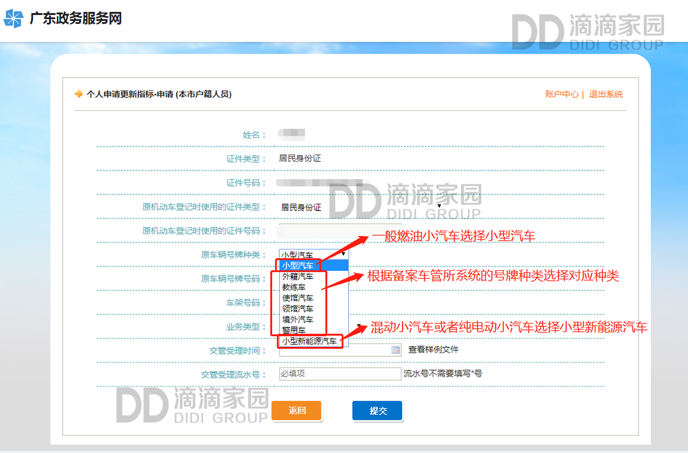Screen dimensions: 688x453
Task: Pick 领馆汽车 option
Action: [x=314, y=308]
